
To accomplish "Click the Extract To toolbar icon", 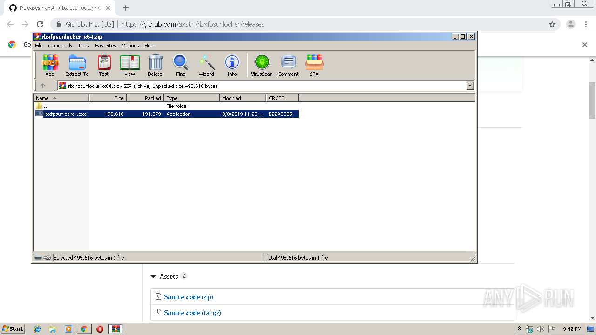I will point(77,65).
